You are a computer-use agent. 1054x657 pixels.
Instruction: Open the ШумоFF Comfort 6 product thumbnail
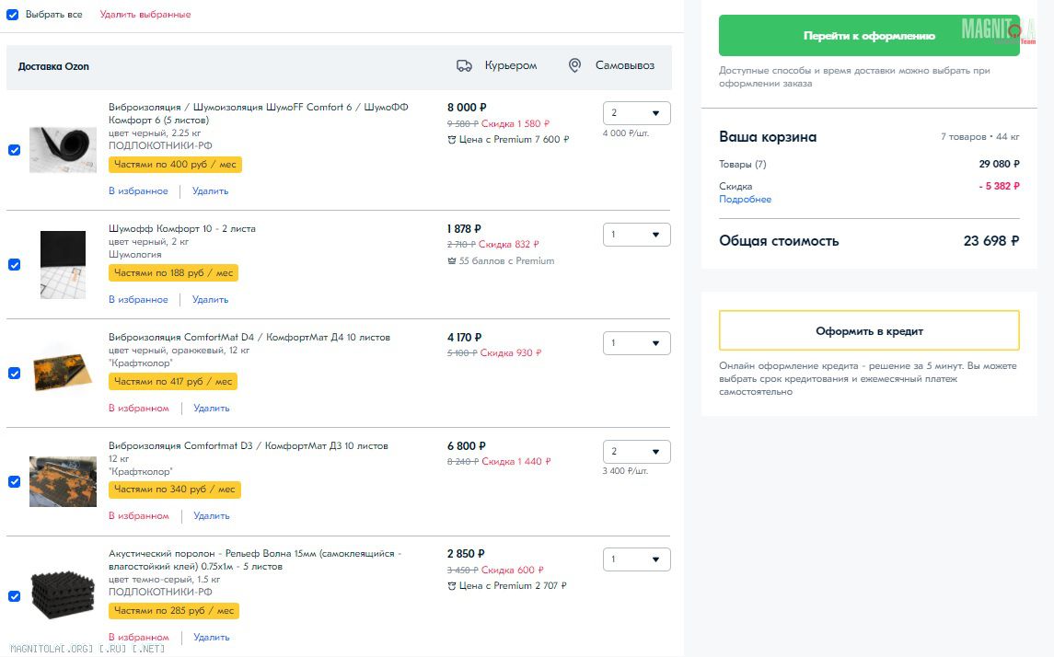pos(64,150)
